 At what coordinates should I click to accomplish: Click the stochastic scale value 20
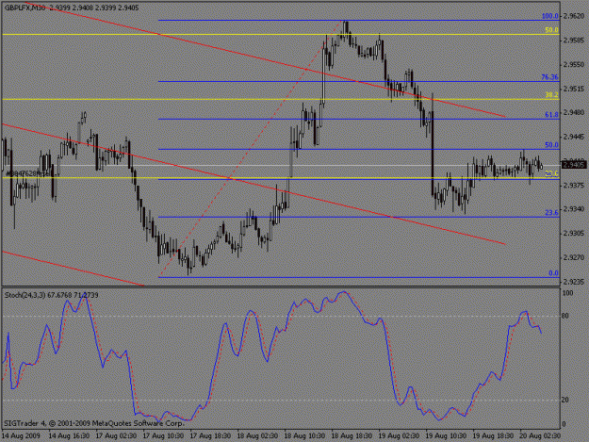pos(564,401)
